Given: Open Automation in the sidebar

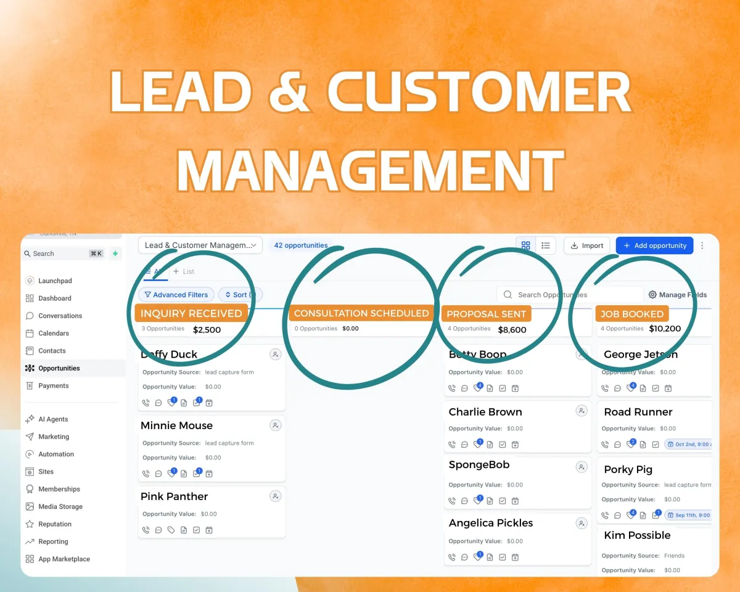Looking at the screenshot, I should coord(56,454).
